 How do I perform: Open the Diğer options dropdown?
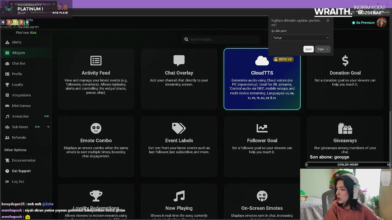[322, 49]
